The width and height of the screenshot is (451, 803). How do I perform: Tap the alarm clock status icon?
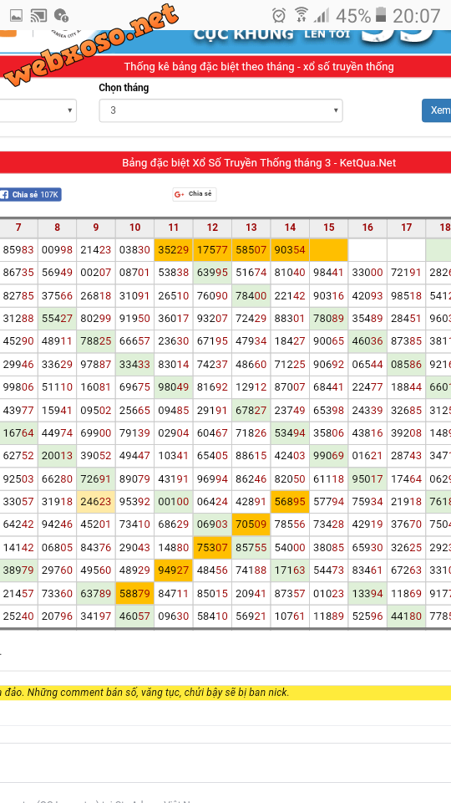279,15
